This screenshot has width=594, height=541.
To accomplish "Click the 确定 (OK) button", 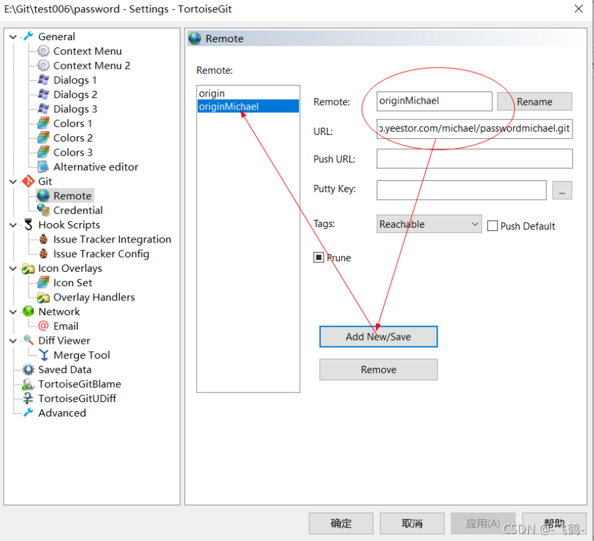I will pos(340,523).
